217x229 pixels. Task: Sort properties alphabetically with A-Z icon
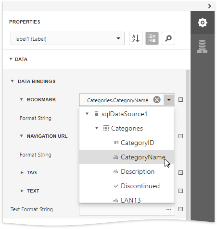(x=136, y=38)
